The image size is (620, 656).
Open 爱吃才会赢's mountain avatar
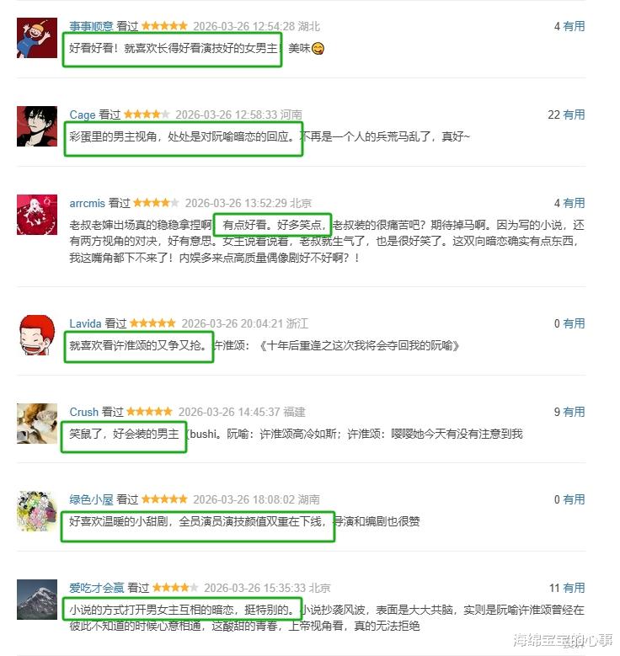[37, 599]
